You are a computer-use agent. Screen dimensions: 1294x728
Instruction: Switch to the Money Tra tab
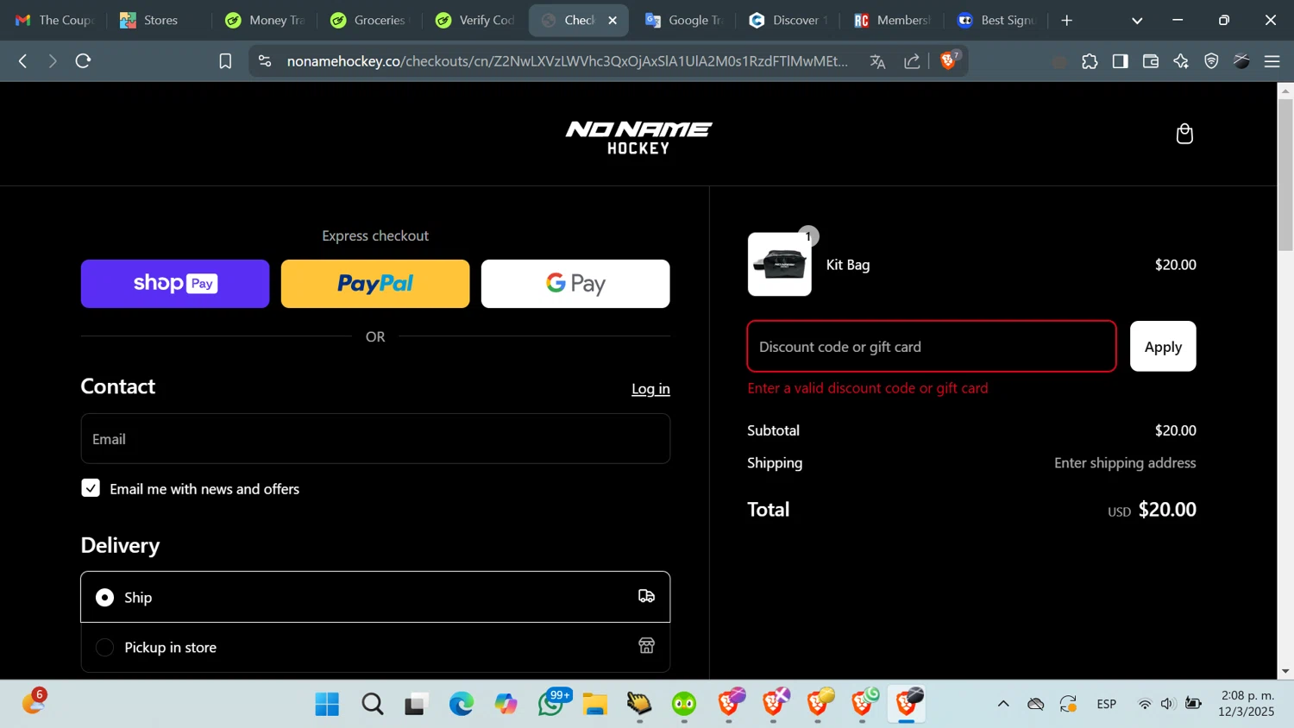[x=265, y=20]
